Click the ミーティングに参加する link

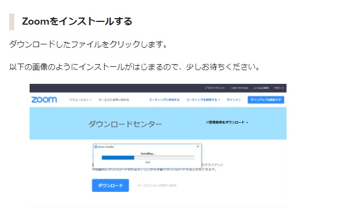point(164,100)
